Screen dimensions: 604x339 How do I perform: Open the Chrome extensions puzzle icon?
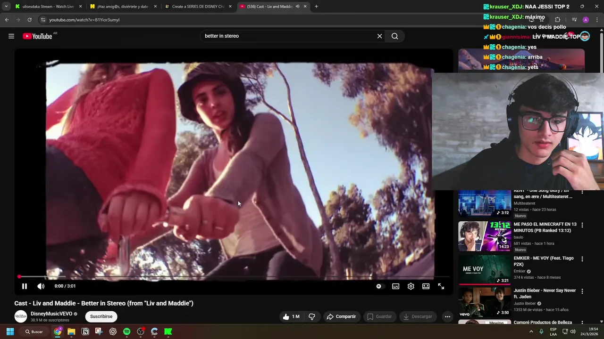point(557,20)
